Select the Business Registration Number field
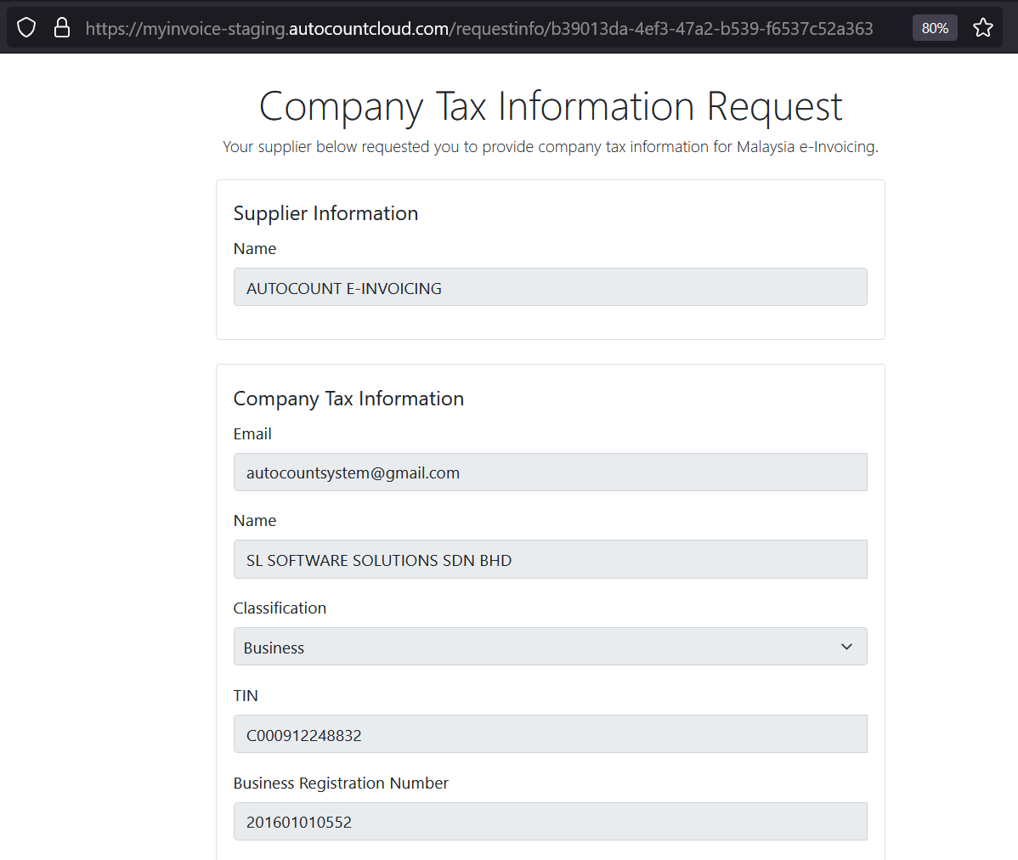 (550, 822)
